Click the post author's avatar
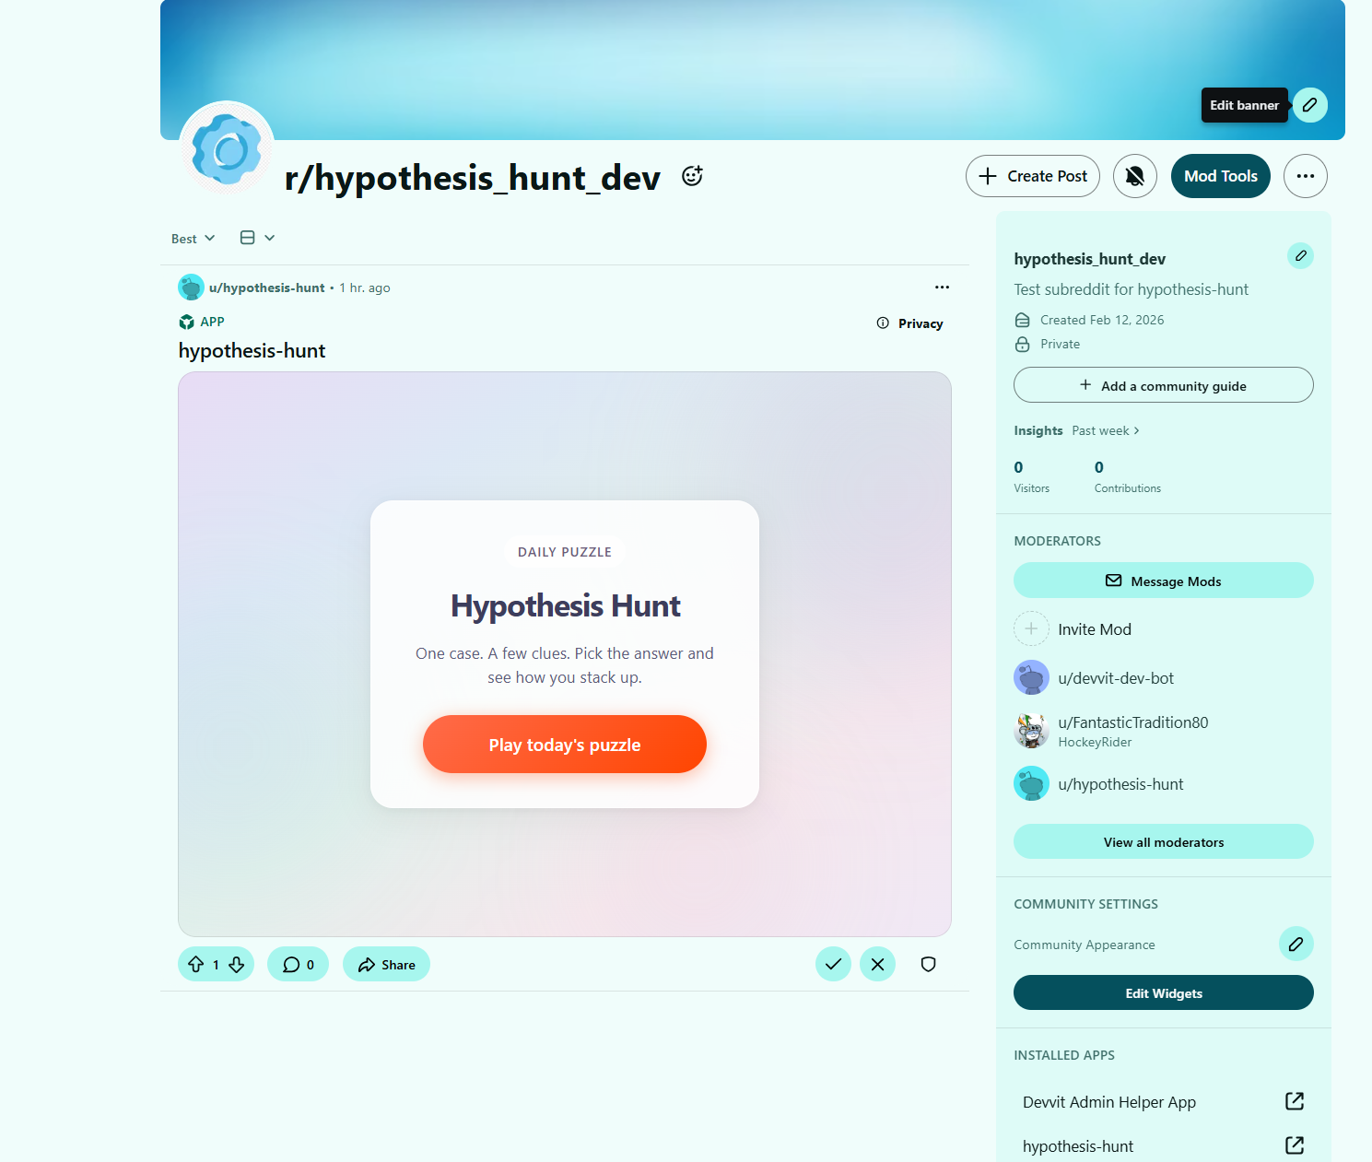 [191, 288]
